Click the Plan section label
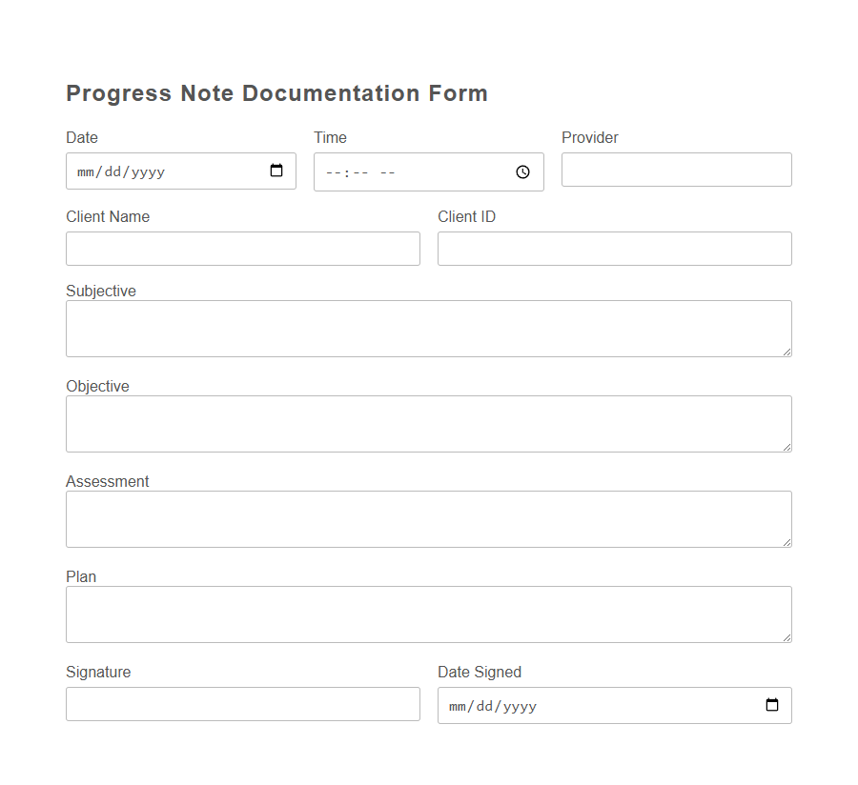This screenshot has width=858, height=785. (x=81, y=576)
